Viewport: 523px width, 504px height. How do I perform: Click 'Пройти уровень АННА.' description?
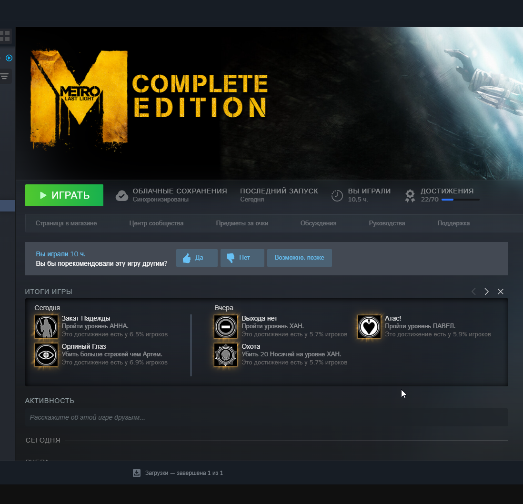tap(95, 326)
